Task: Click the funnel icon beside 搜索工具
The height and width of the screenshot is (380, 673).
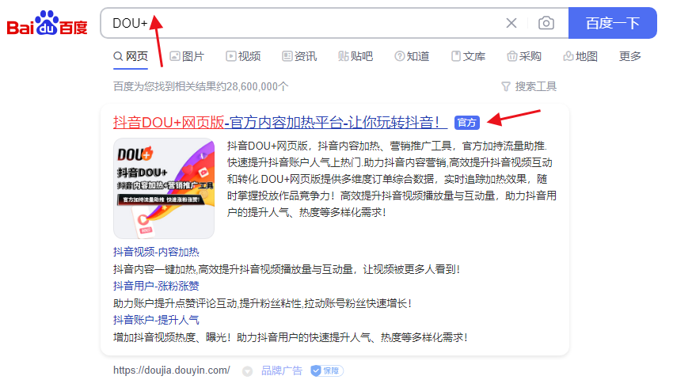Action: coord(506,87)
